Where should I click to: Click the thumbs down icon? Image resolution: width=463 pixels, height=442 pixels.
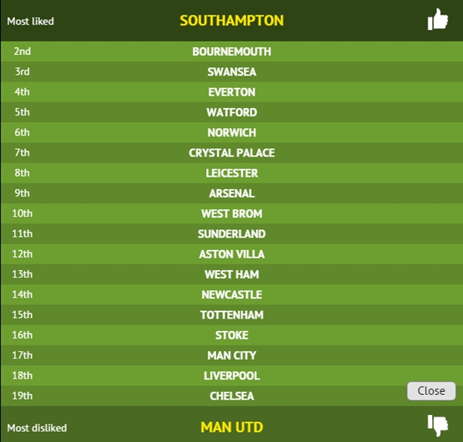click(x=438, y=425)
